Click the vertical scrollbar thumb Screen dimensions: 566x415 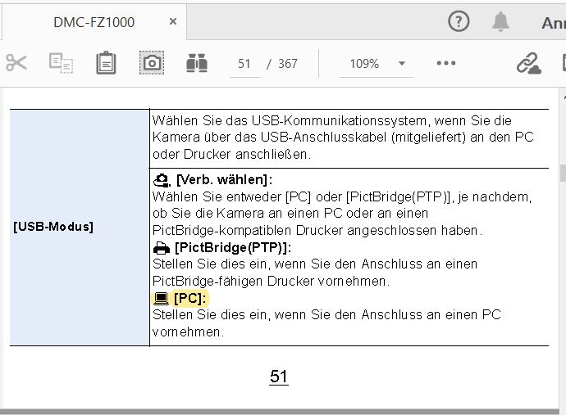coord(563,173)
